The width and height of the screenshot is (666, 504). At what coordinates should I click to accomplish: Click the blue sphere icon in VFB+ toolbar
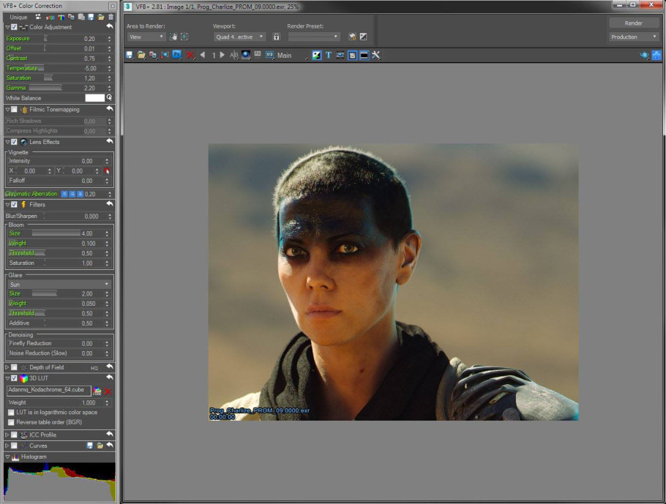pos(245,55)
